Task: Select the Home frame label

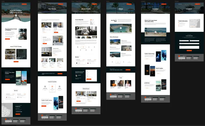Action: pyautogui.click(x=3, y=1)
